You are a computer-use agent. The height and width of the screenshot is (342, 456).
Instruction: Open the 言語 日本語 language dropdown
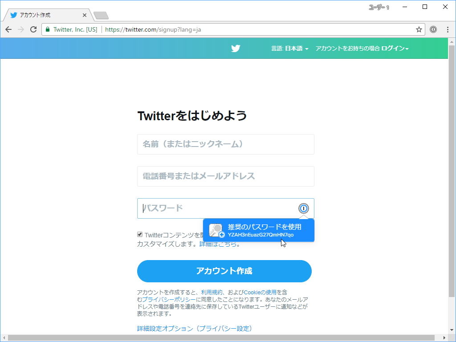[289, 49]
